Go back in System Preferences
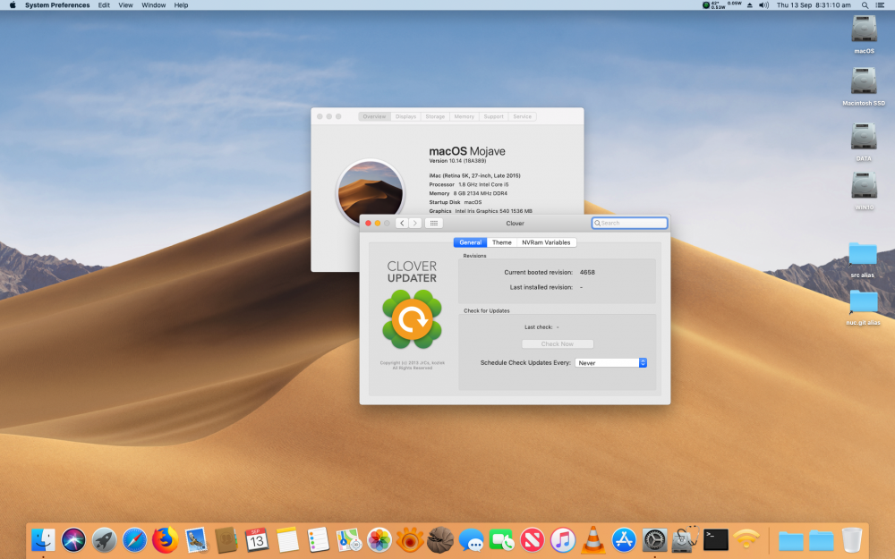Screen dimensions: 895x559 402,223
